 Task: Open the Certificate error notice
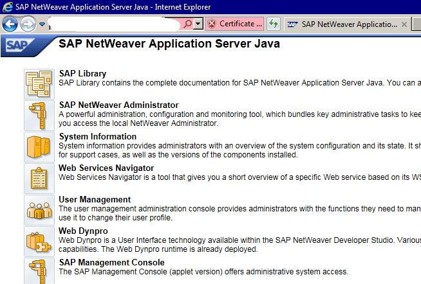(234, 24)
